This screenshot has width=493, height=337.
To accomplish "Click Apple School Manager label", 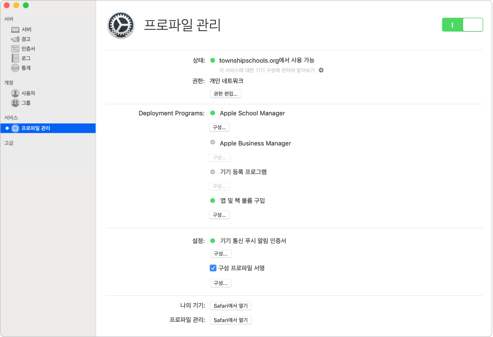I will point(252,113).
